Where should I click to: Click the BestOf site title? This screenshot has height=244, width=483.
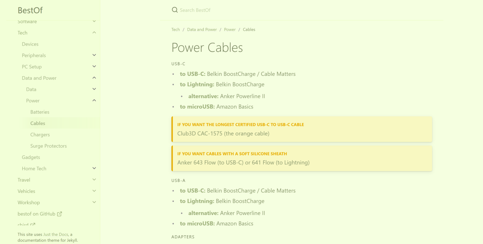click(30, 10)
